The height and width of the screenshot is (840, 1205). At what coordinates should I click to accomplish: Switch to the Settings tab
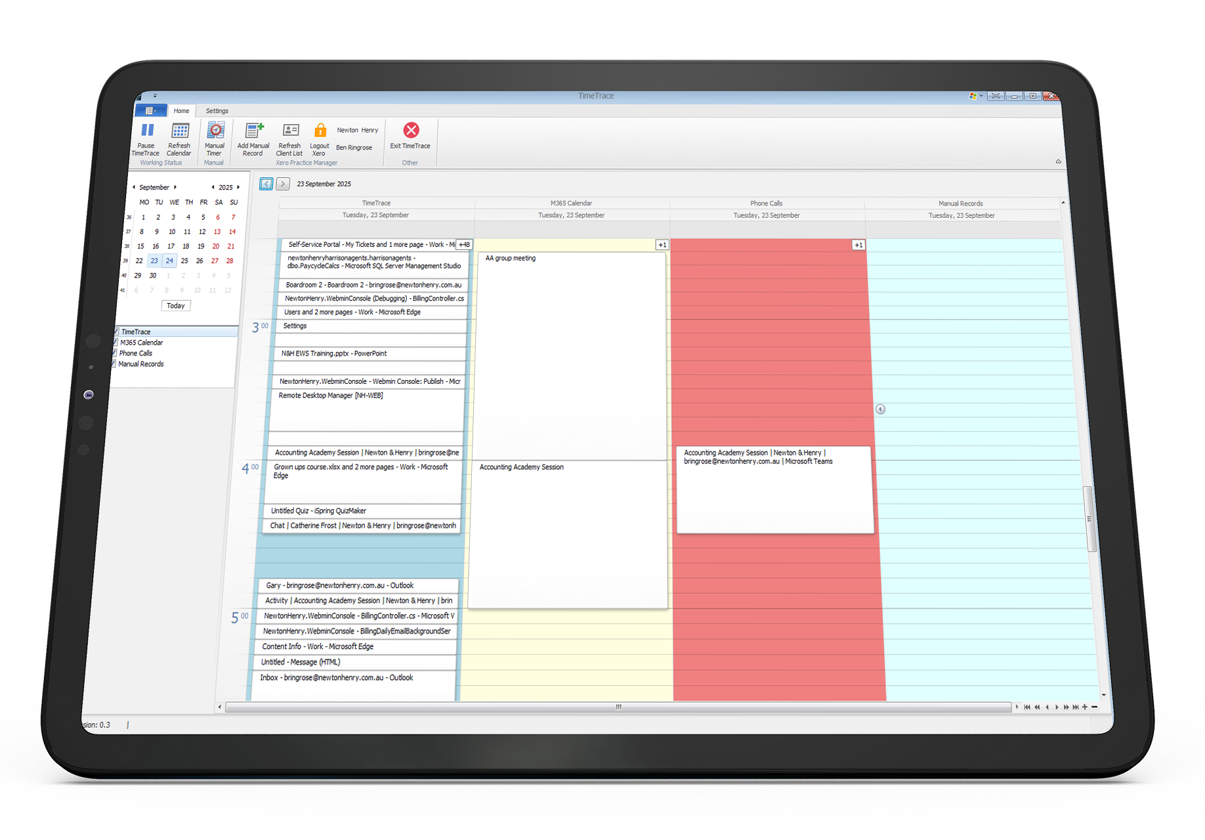tap(217, 111)
